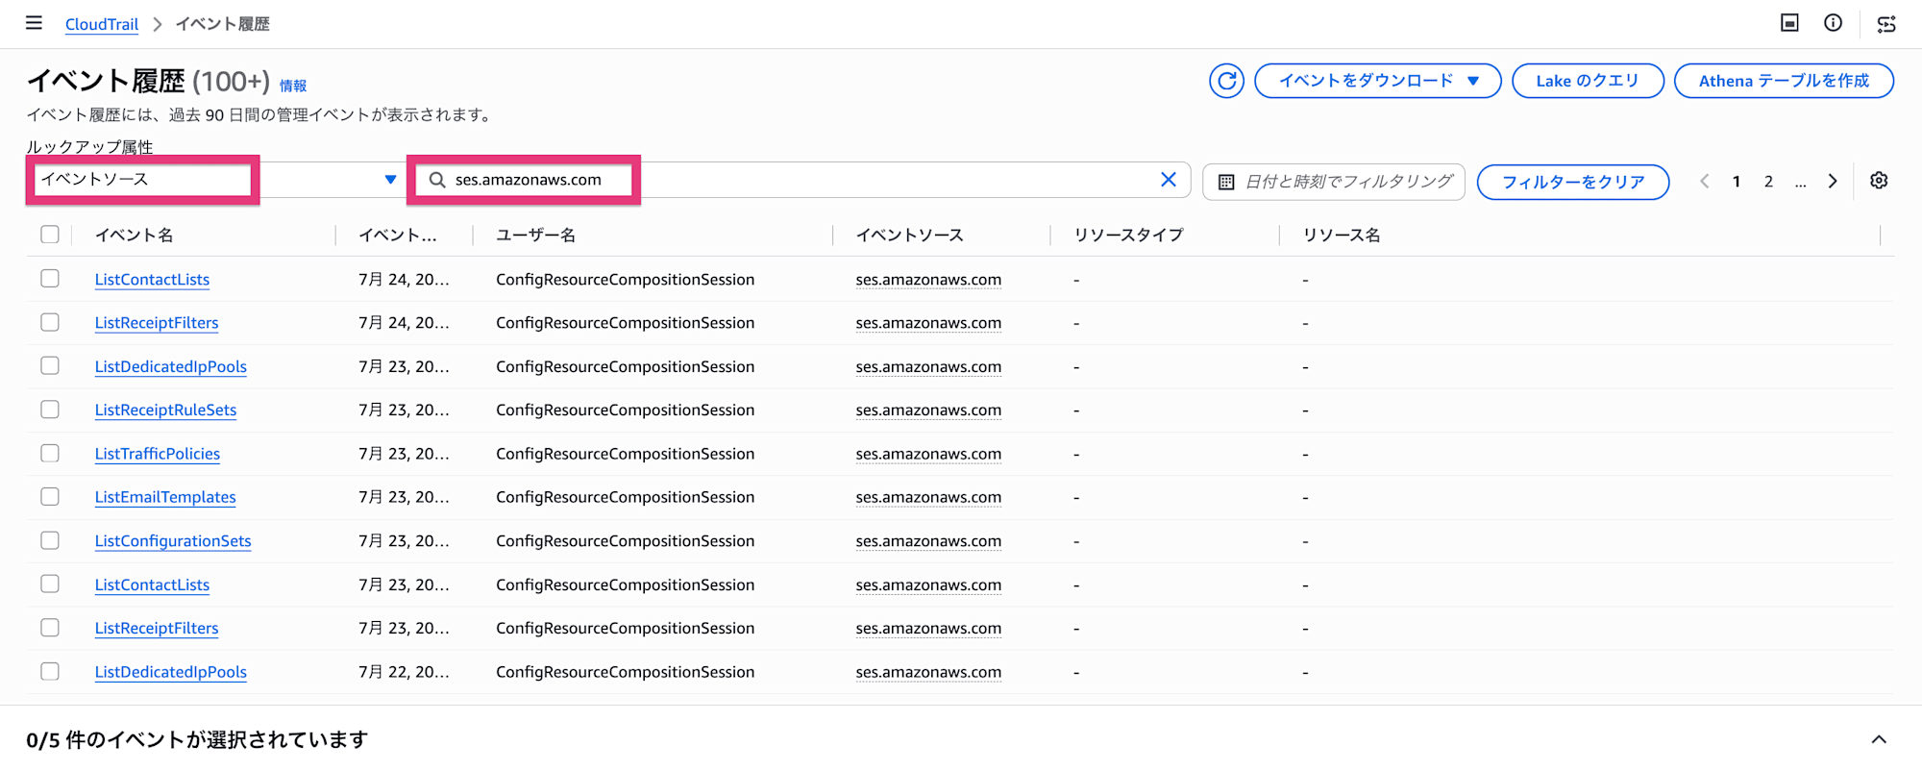This screenshot has height=771, width=1922.
Task: Open the イベントをダウンロード dropdown button
Action: [1377, 81]
